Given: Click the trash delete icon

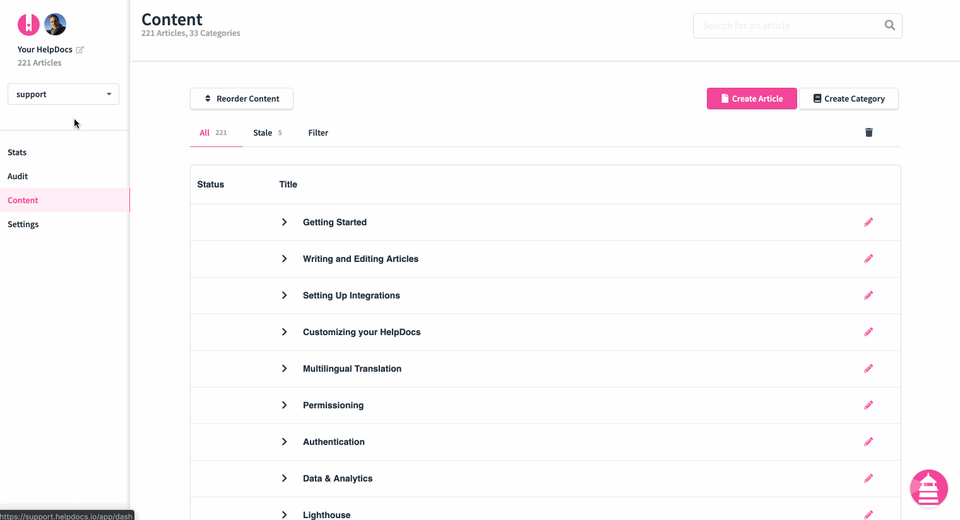Looking at the screenshot, I should pyautogui.click(x=869, y=132).
